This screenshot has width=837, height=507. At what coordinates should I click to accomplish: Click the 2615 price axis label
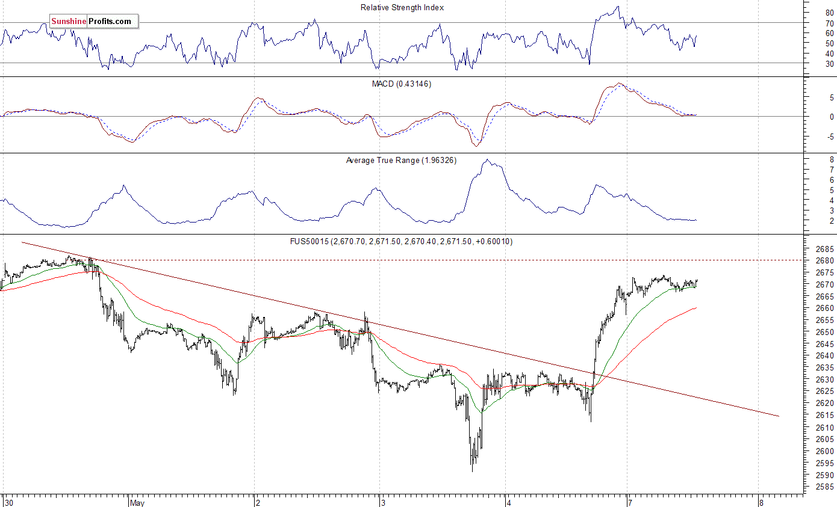pyautogui.click(x=826, y=416)
